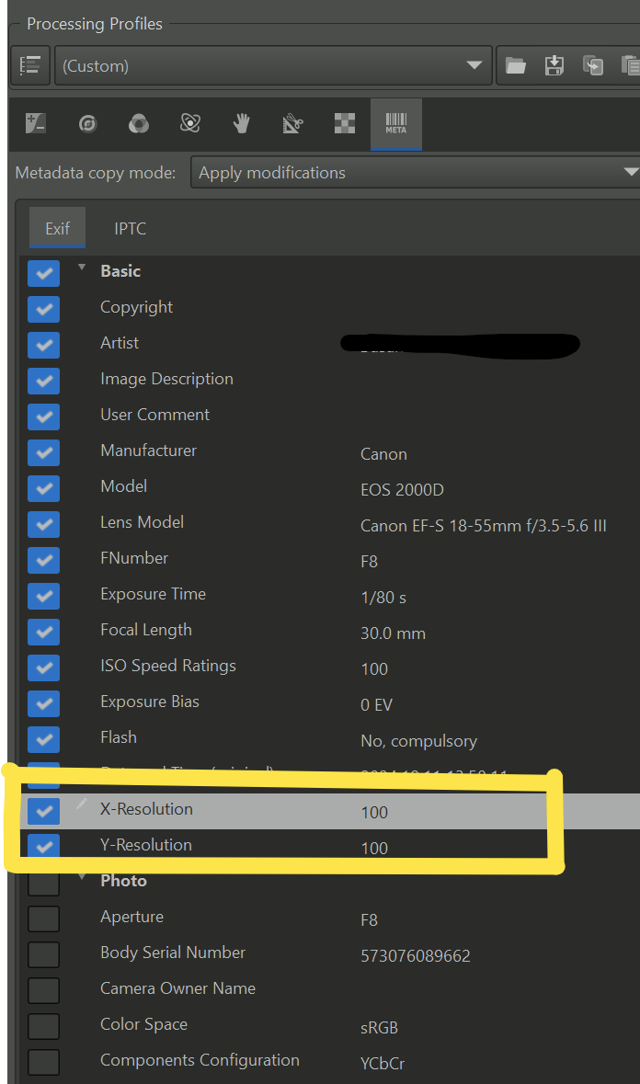Check the Camera Owner Name checkbox

[43, 991]
